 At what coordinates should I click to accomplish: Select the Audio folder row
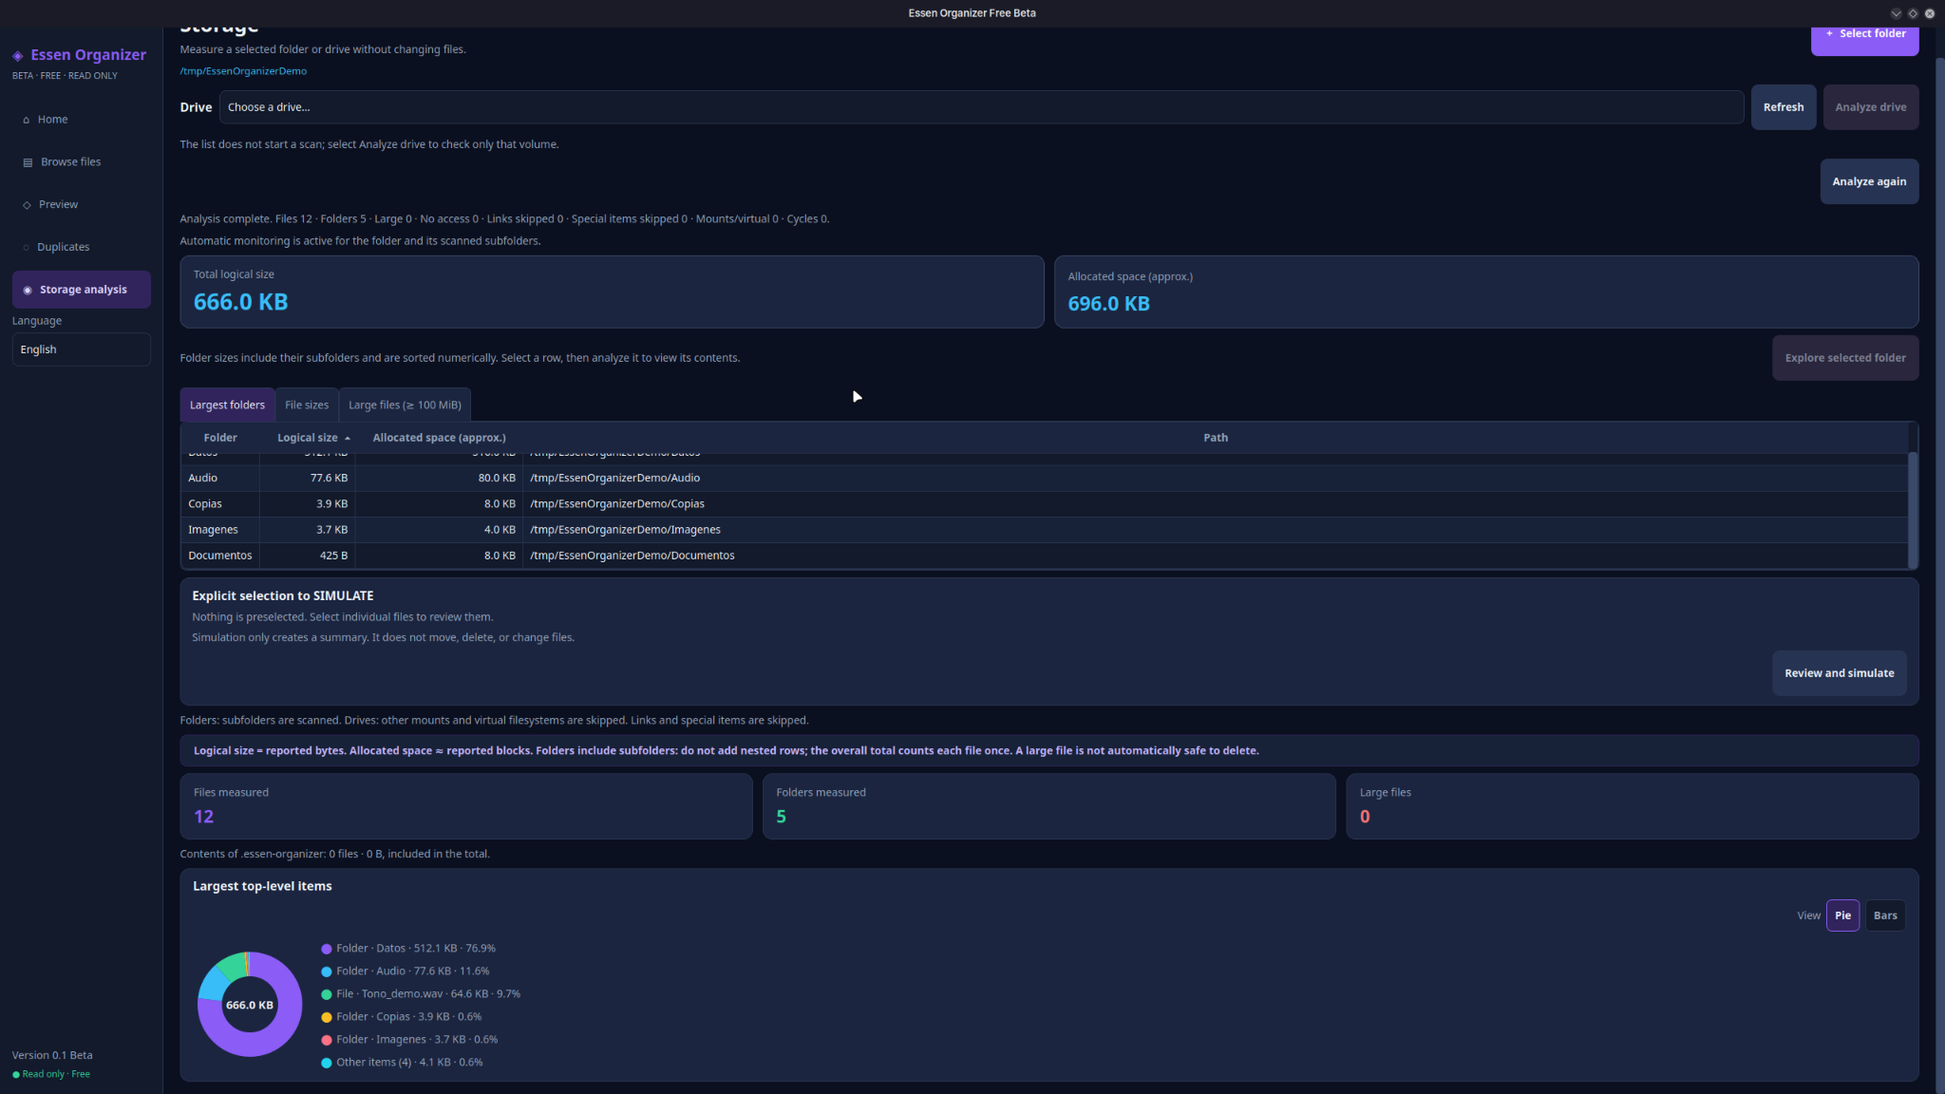click(1044, 478)
